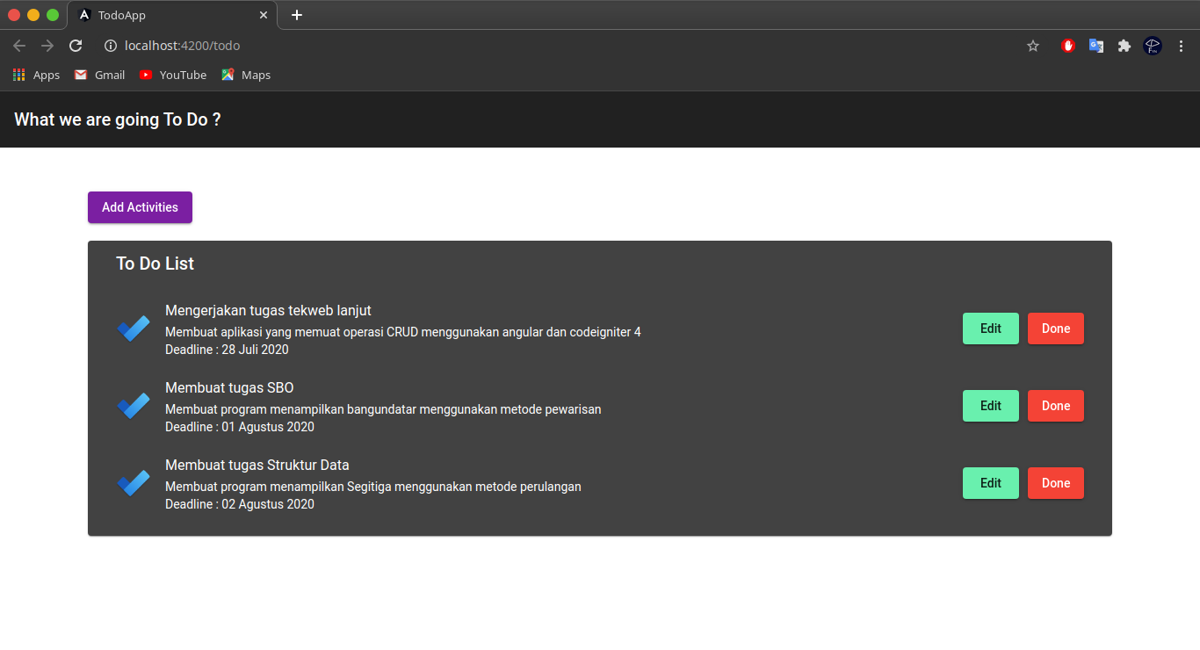Select the TodoApp tab
This screenshot has height=650, width=1200.
[x=172, y=15]
